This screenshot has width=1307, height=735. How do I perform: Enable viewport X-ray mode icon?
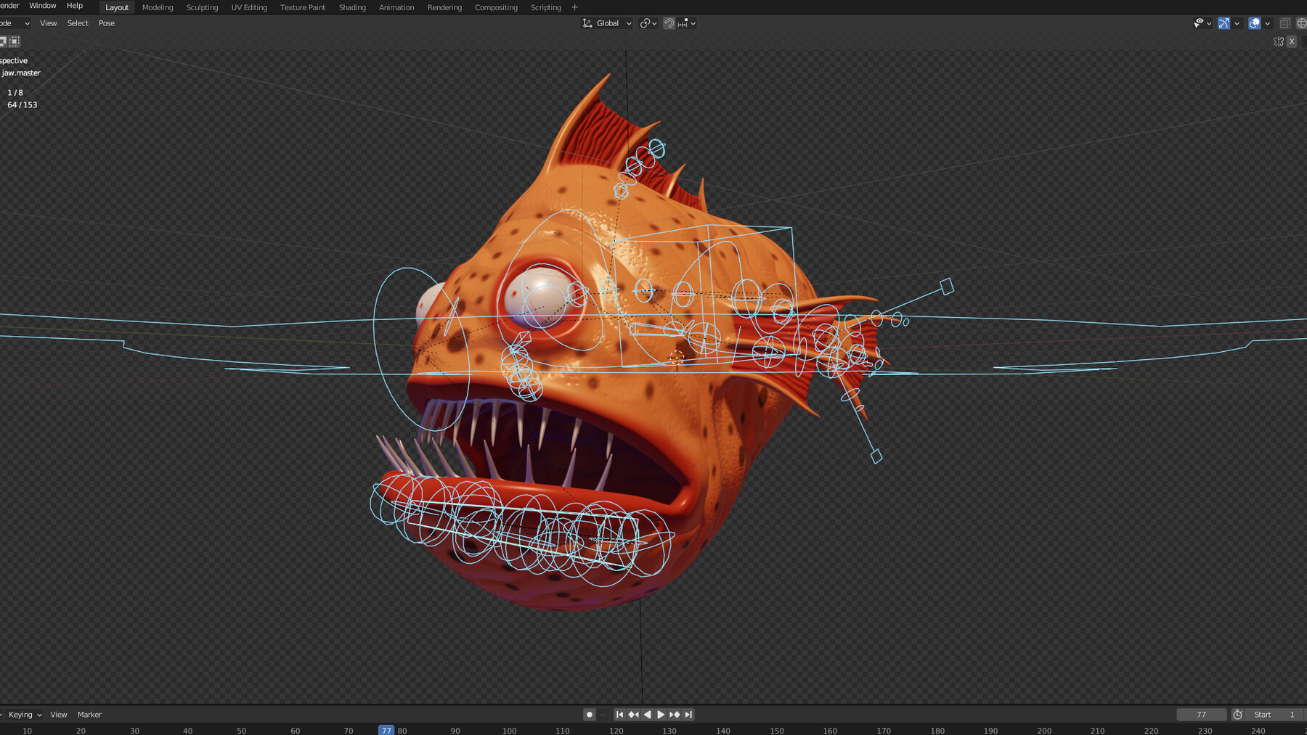1285,23
